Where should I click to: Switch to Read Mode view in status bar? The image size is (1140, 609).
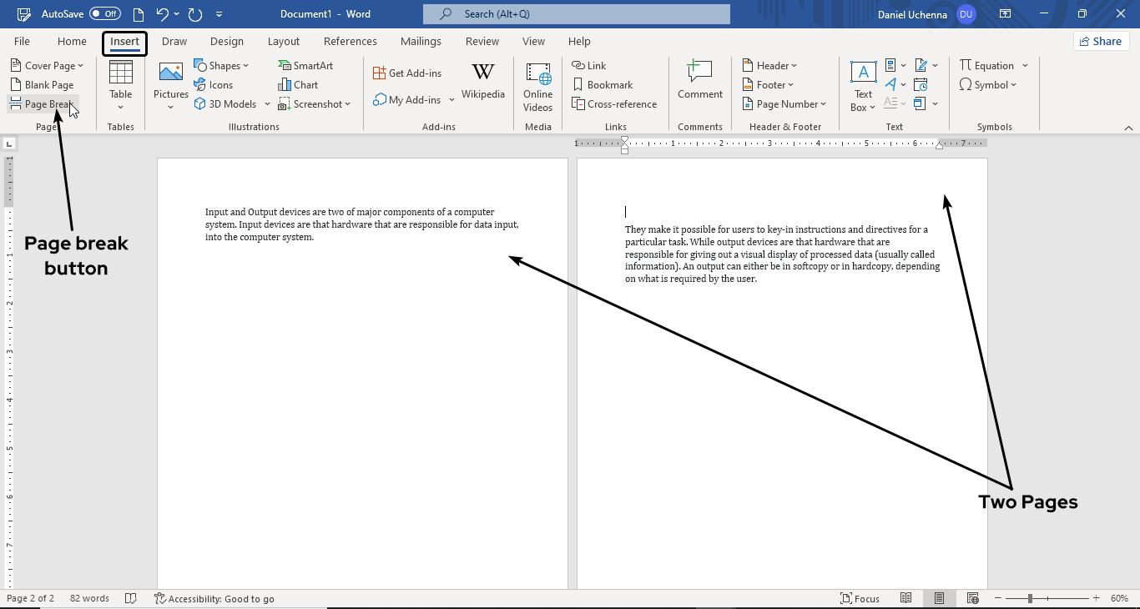pos(906,598)
